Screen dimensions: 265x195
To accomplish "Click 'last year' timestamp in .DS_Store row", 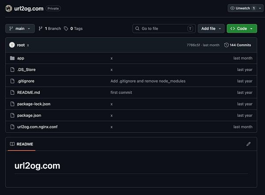I will [245, 69].
